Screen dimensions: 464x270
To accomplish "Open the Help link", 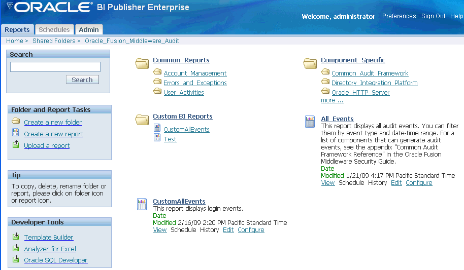I will coord(456,16).
